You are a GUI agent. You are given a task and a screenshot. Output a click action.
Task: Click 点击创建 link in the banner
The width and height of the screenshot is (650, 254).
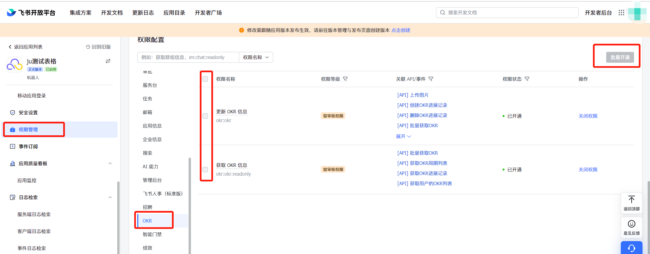[x=401, y=30]
